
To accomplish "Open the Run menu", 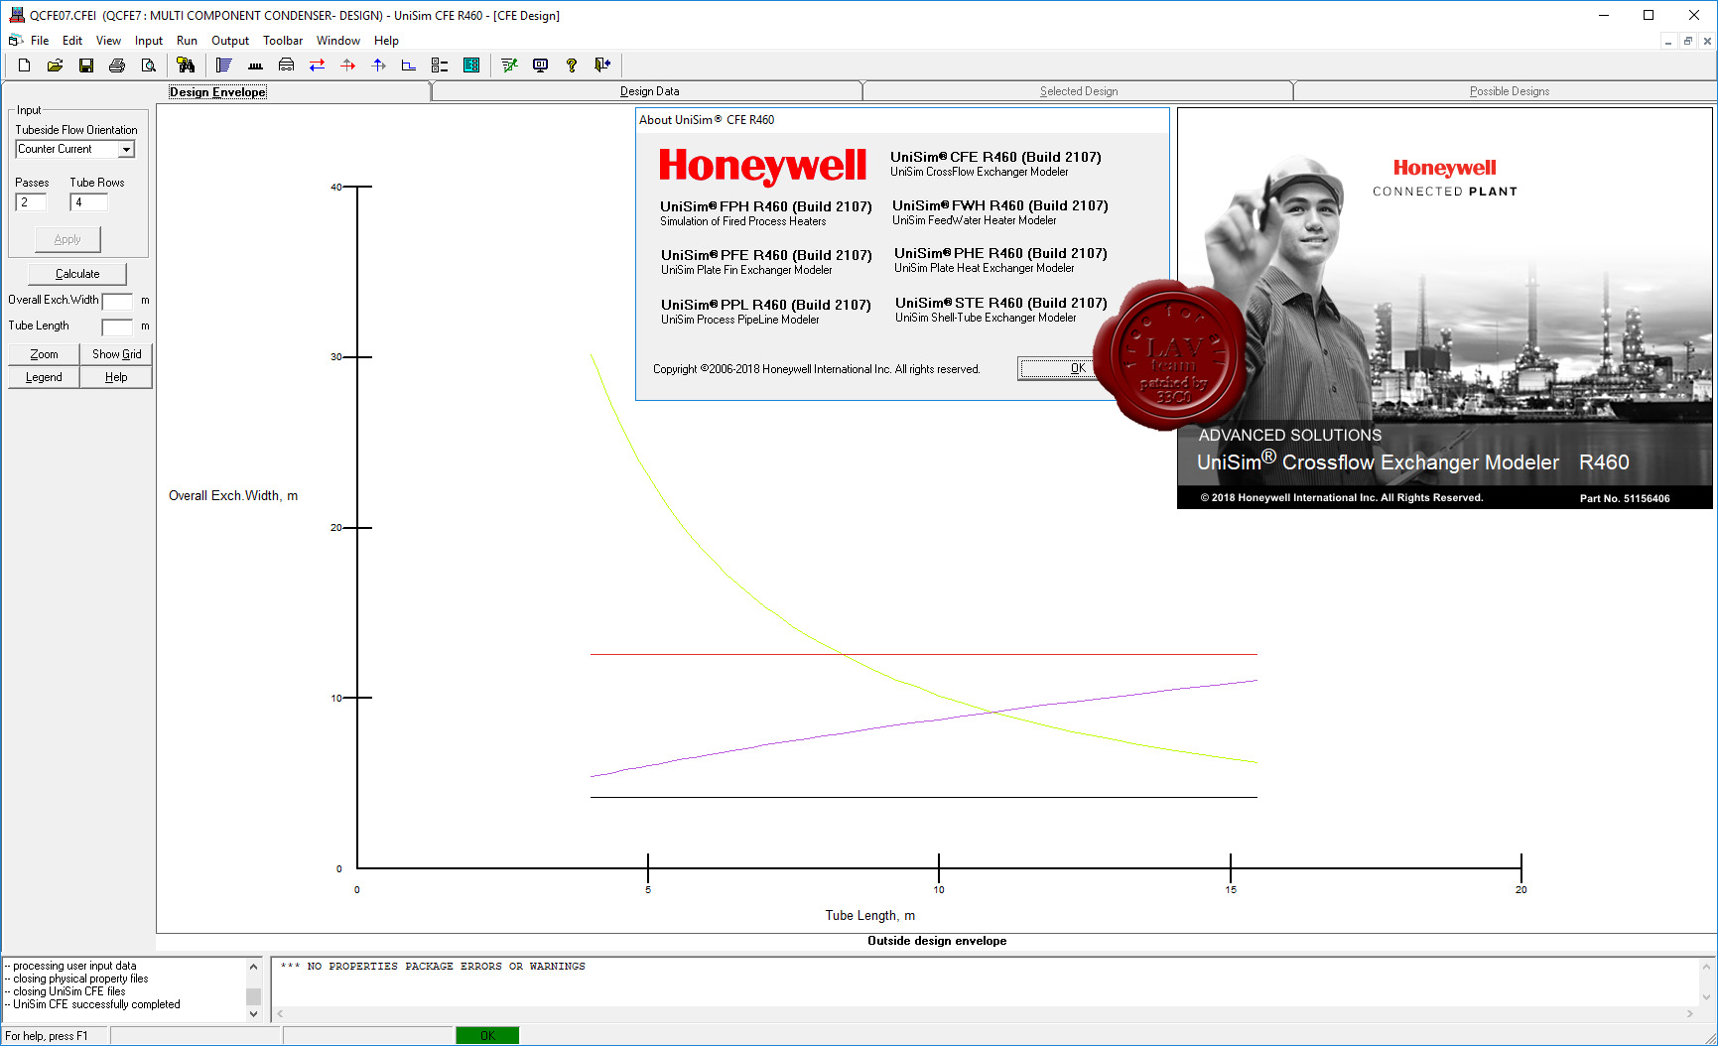I will pyautogui.click(x=187, y=41).
